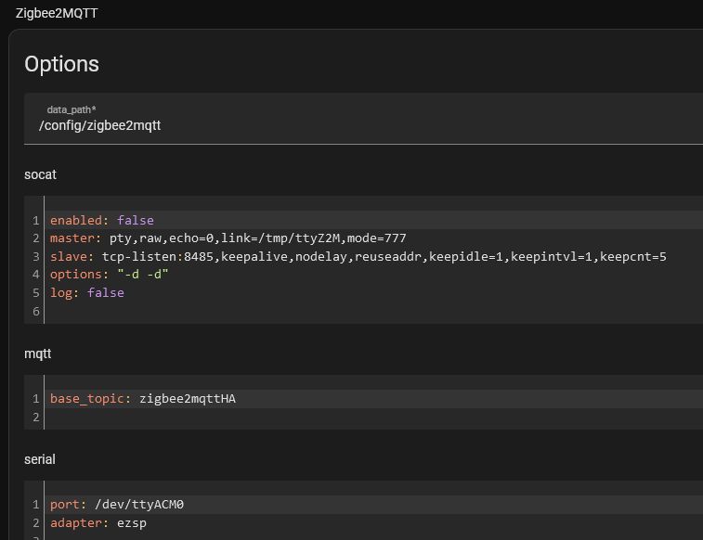Click the data_path input field
This screenshot has height=540, width=703.
click(363, 119)
